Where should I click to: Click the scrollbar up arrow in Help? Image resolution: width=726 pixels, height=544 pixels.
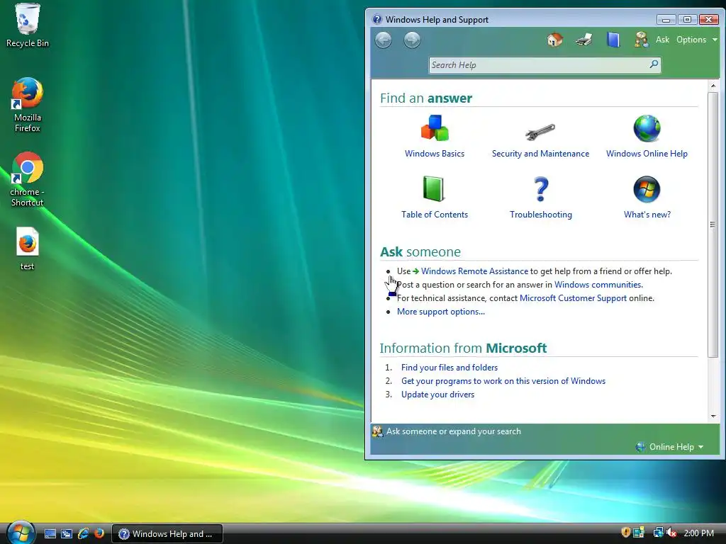713,86
